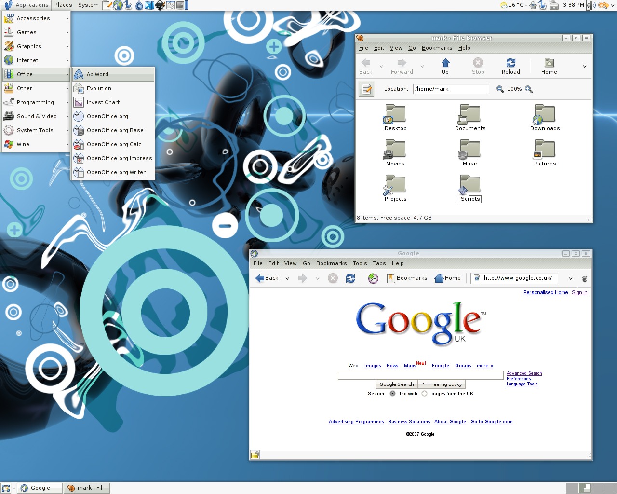The height and width of the screenshot is (494, 617).
Task: Click browser Reload icon in Google window
Action: (x=350, y=278)
